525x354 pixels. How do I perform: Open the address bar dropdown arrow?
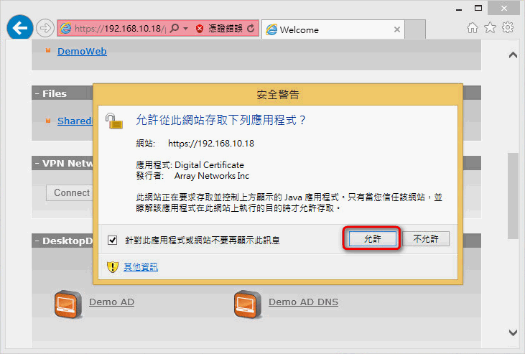(x=186, y=29)
